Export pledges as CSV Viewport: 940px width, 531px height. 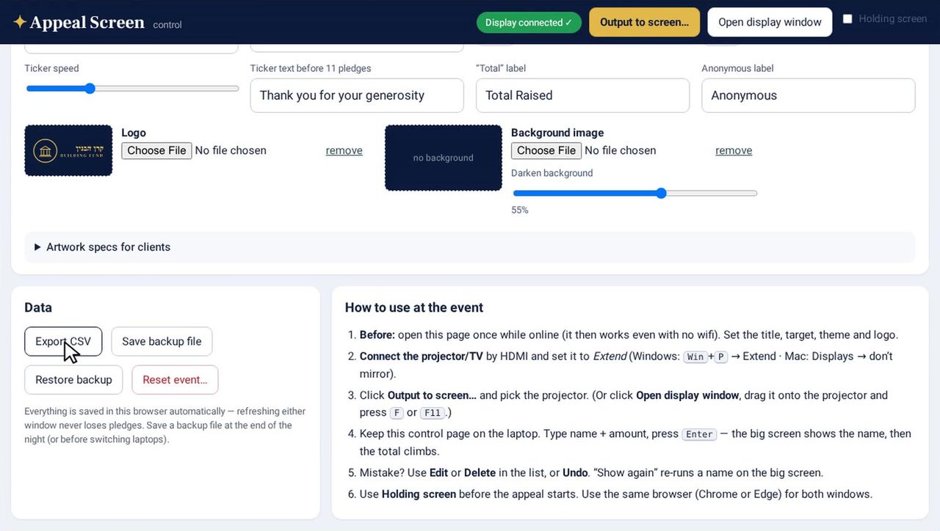tap(63, 342)
